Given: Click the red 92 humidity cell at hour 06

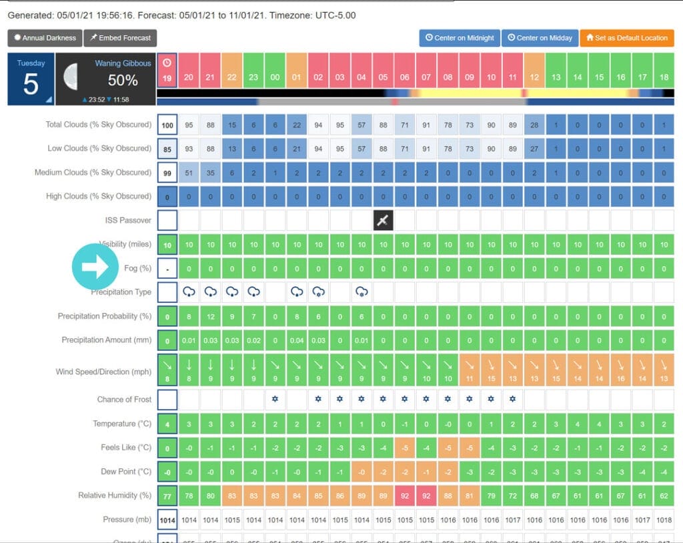Looking at the screenshot, I should 405,496.
